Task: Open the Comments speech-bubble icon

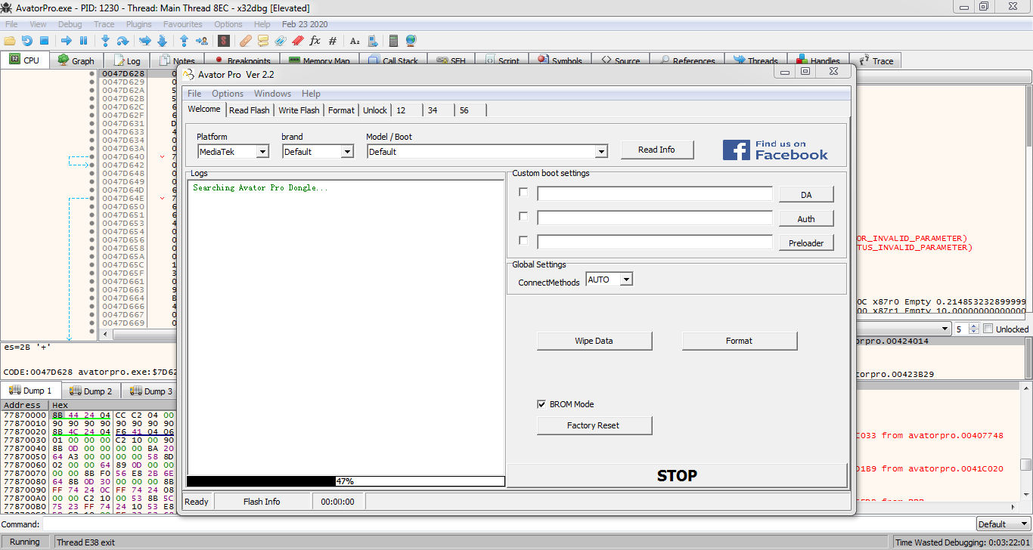Action: point(263,41)
